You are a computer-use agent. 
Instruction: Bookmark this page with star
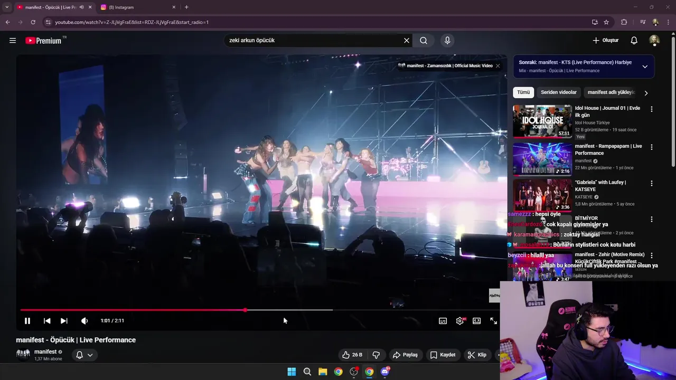point(606,22)
